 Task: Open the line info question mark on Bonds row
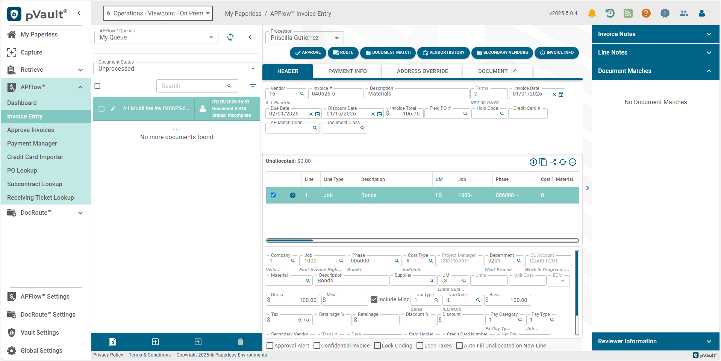(292, 195)
